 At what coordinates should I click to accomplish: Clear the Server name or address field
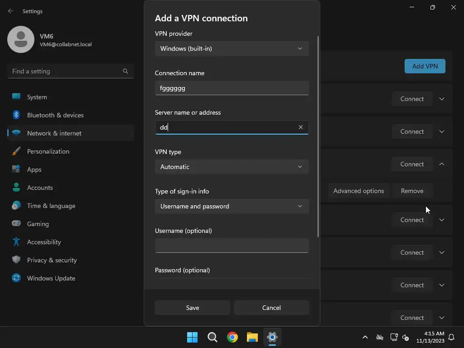[x=300, y=127]
